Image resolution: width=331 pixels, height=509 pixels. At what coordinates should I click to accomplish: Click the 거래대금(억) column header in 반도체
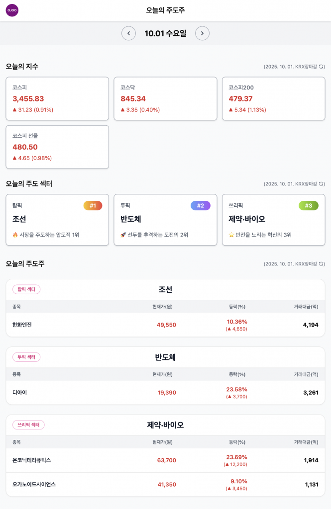(306, 374)
